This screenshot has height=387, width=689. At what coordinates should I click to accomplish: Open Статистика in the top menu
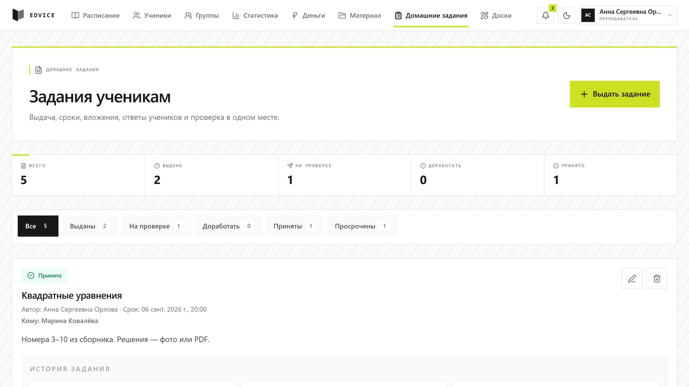[255, 15]
